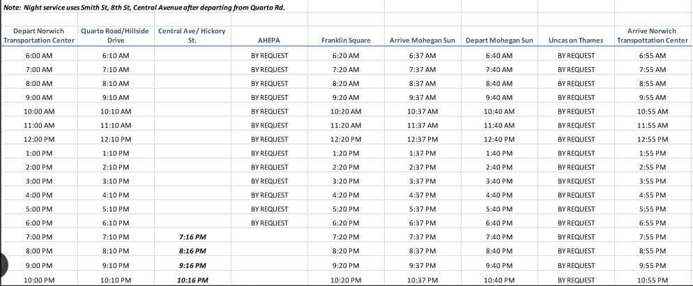Select BY REQUEST in the 1:00 PM AHEPA row
Image resolution: width=693 pixels, height=286 pixels.
pos(269,153)
